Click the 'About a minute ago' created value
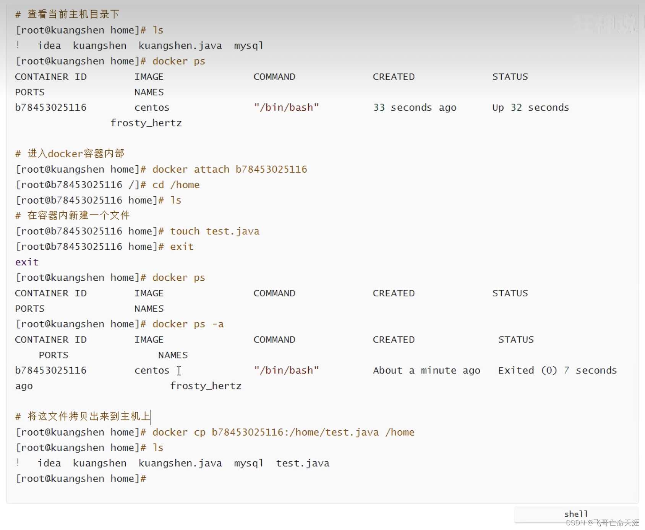 pos(426,370)
